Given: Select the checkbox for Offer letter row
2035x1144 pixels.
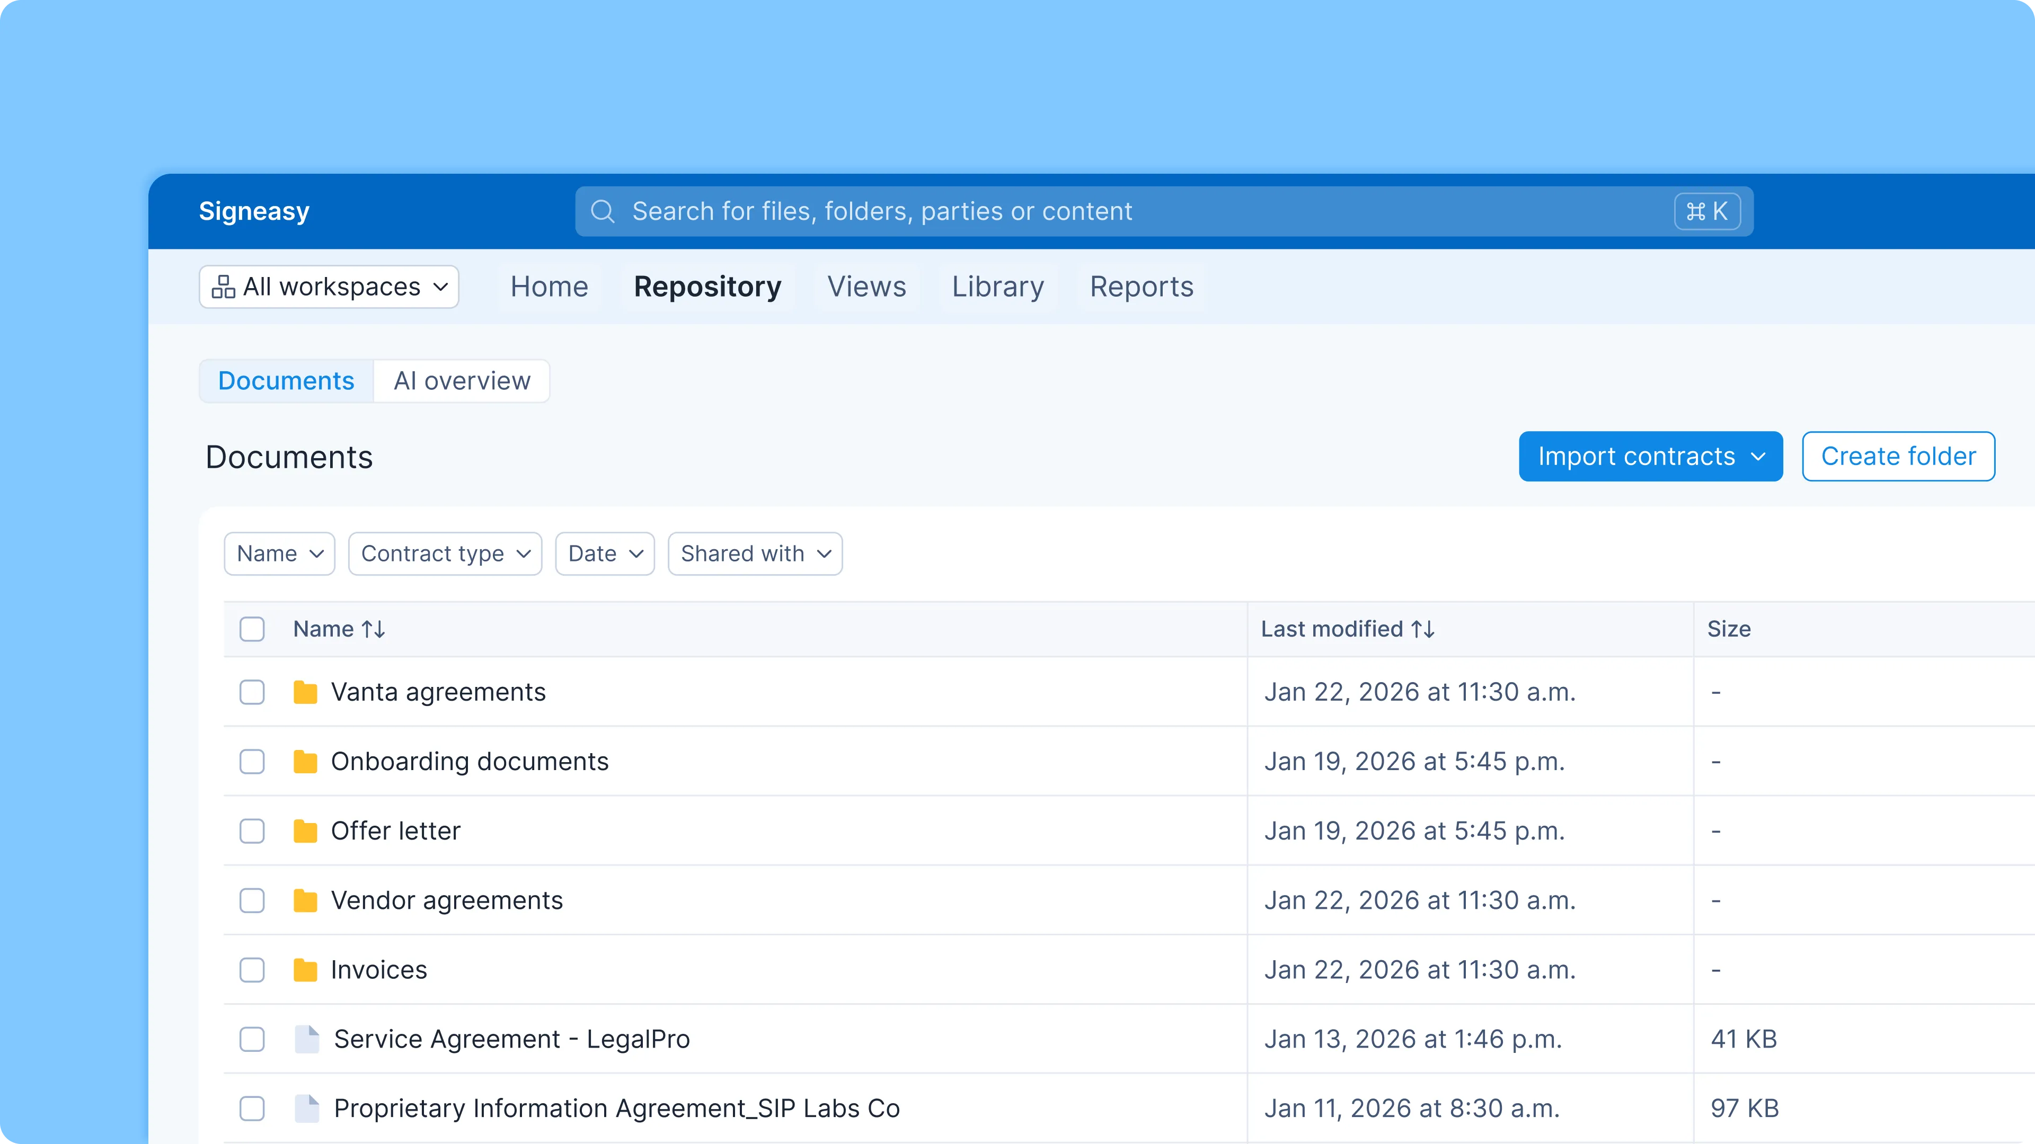Looking at the screenshot, I should point(252,832).
